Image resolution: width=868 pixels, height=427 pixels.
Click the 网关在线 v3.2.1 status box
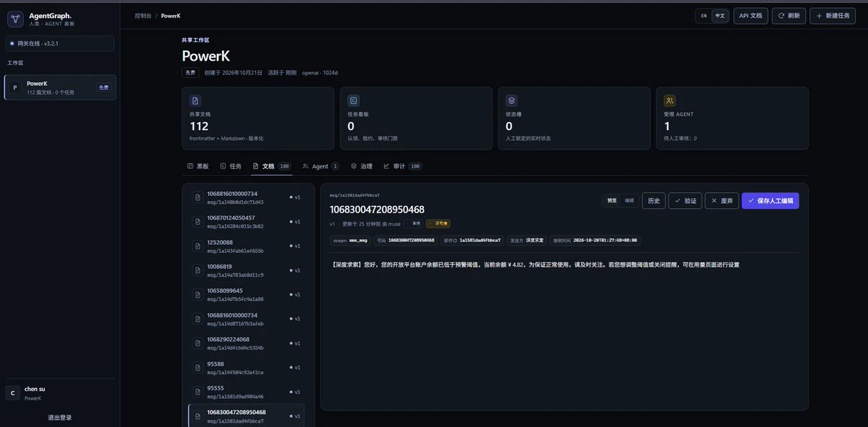[60, 43]
